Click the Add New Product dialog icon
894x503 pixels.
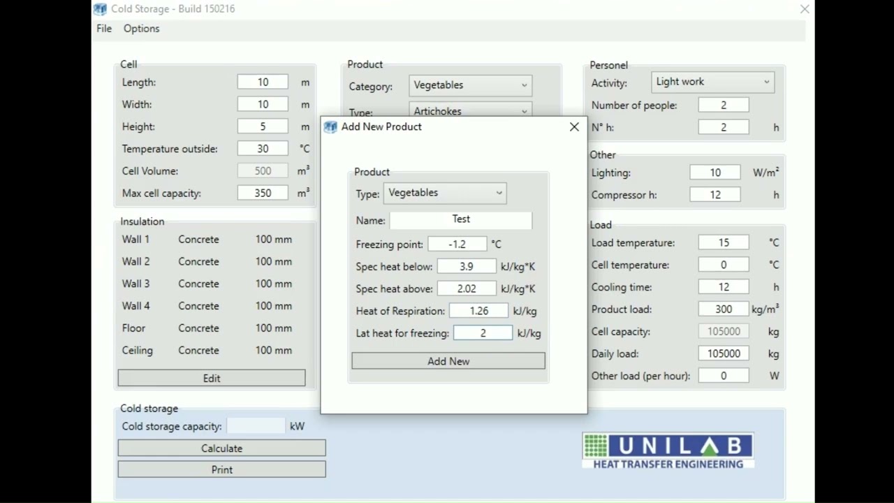pyautogui.click(x=330, y=126)
